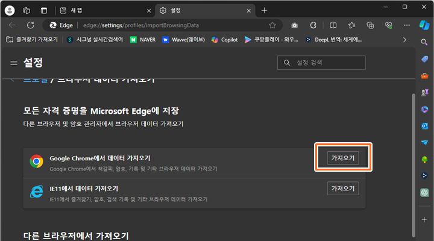Close the 설정 tab
This screenshot has width=434, height=241.
248,11
